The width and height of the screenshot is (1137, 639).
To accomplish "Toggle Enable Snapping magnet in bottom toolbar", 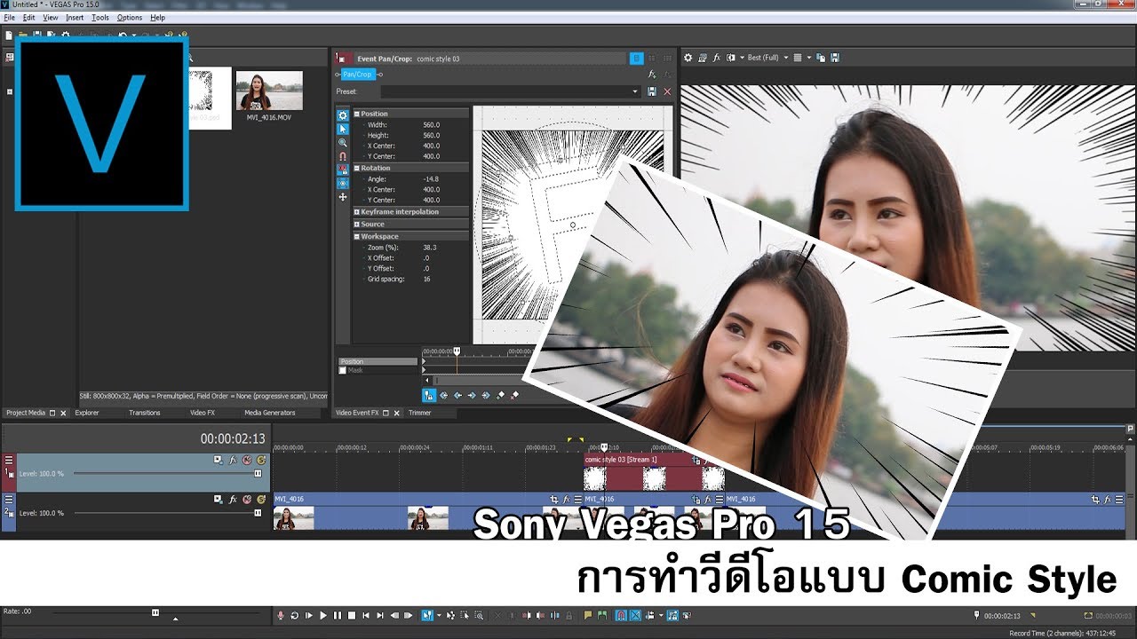I will [x=622, y=615].
